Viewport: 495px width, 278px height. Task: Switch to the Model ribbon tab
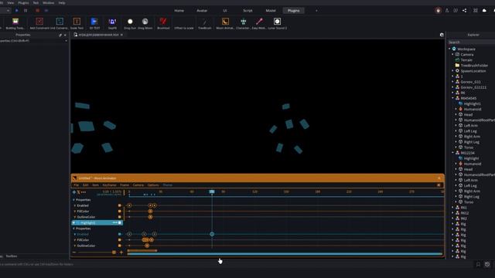[x=271, y=10]
